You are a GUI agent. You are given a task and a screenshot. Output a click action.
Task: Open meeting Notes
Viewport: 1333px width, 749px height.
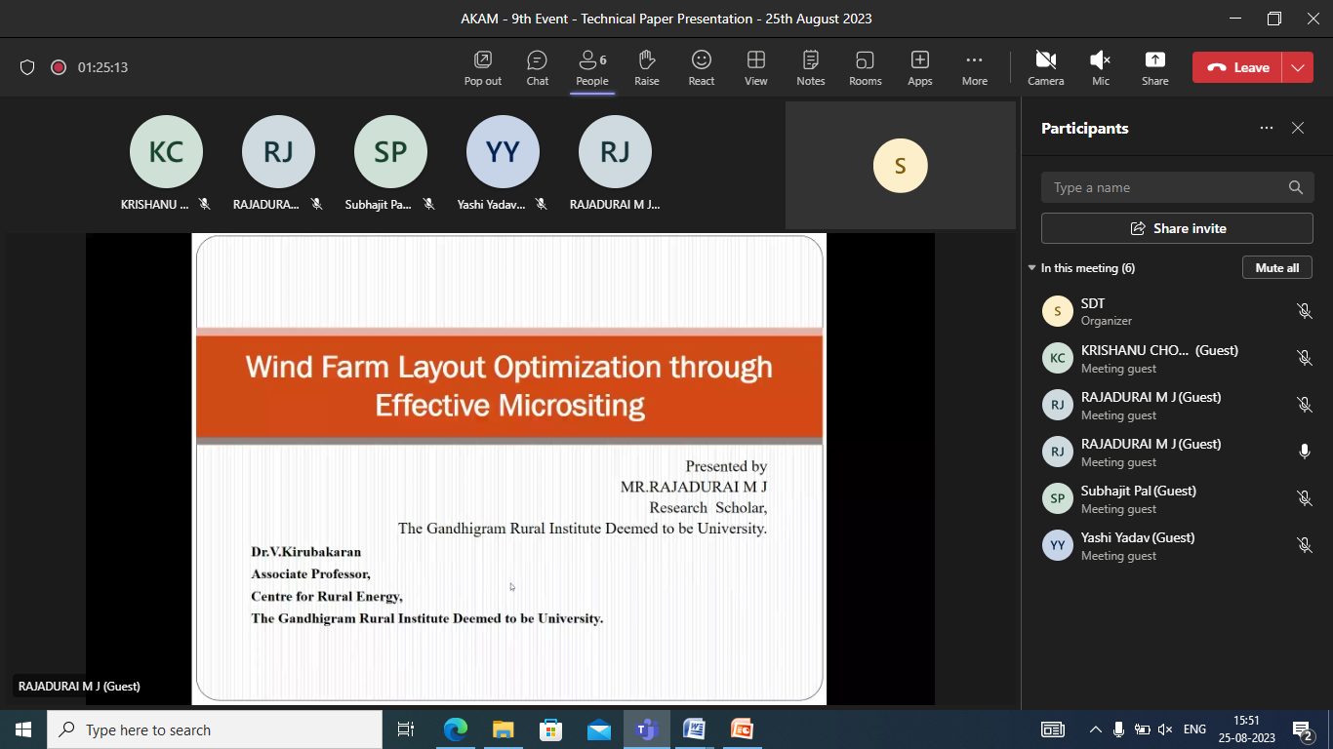coord(810,67)
